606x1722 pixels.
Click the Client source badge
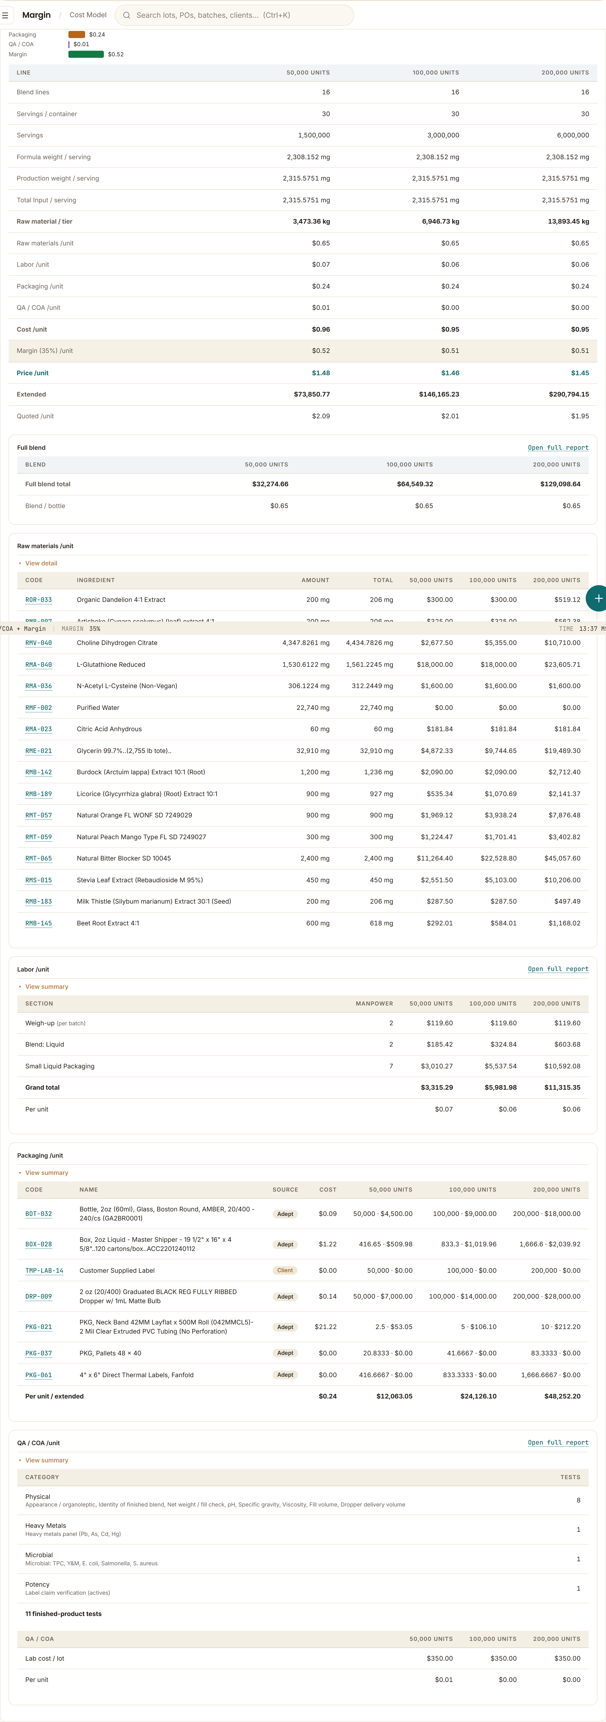(285, 1270)
